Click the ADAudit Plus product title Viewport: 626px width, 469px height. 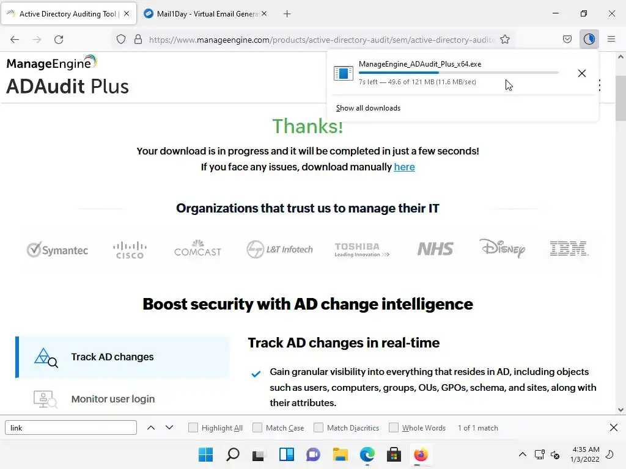[x=67, y=86]
